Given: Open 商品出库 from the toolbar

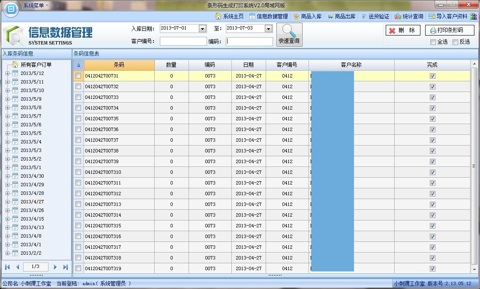Looking at the screenshot, I should [x=341, y=16].
